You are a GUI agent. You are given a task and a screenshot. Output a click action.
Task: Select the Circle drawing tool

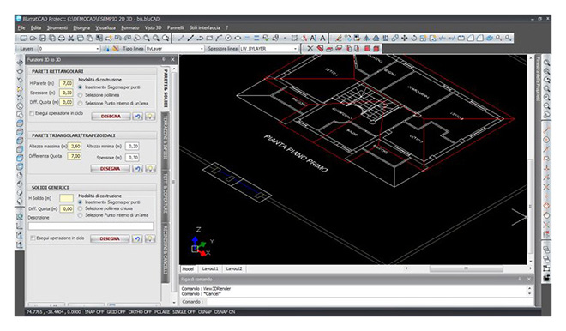click(228, 38)
